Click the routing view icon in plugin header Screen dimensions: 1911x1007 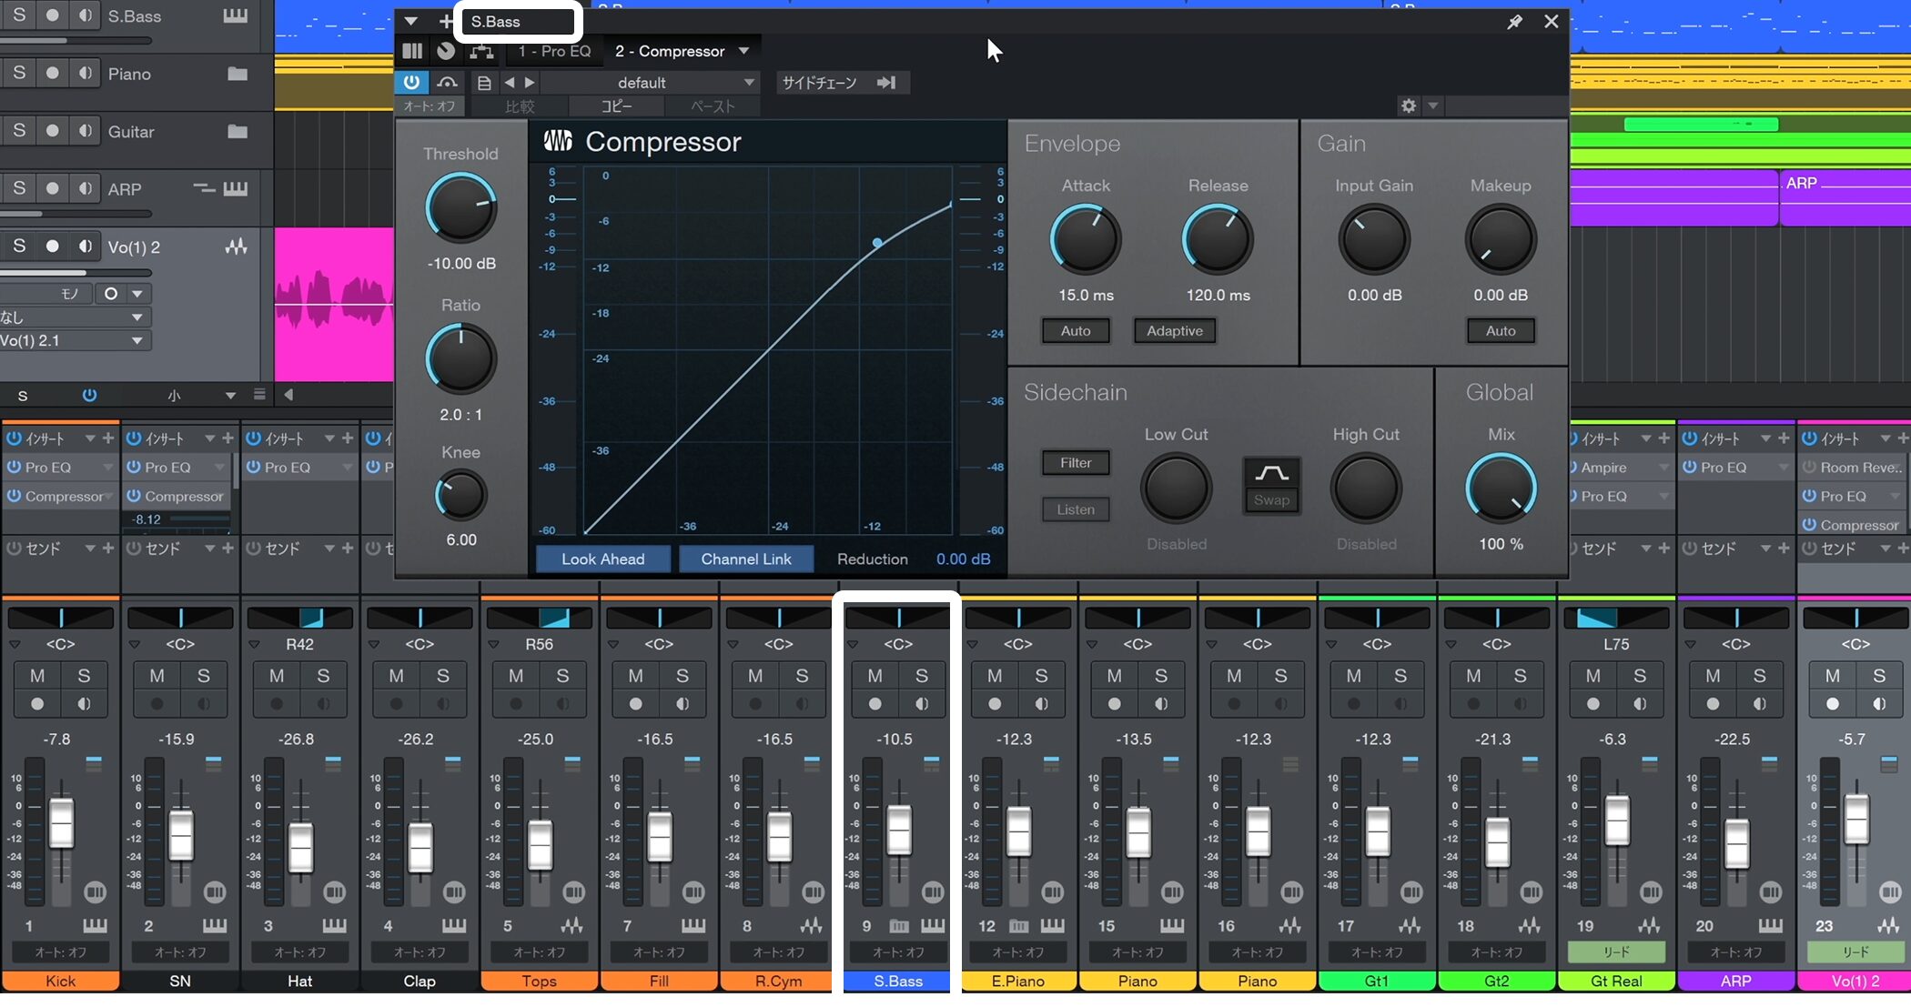point(481,51)
